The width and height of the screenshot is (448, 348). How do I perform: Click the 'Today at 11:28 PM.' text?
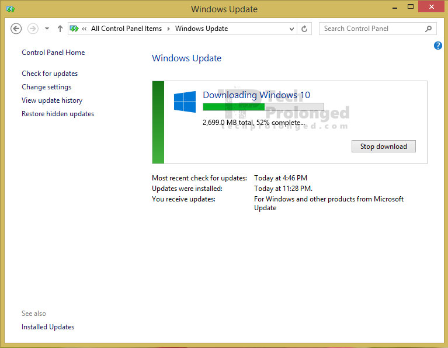coord(283,189)
